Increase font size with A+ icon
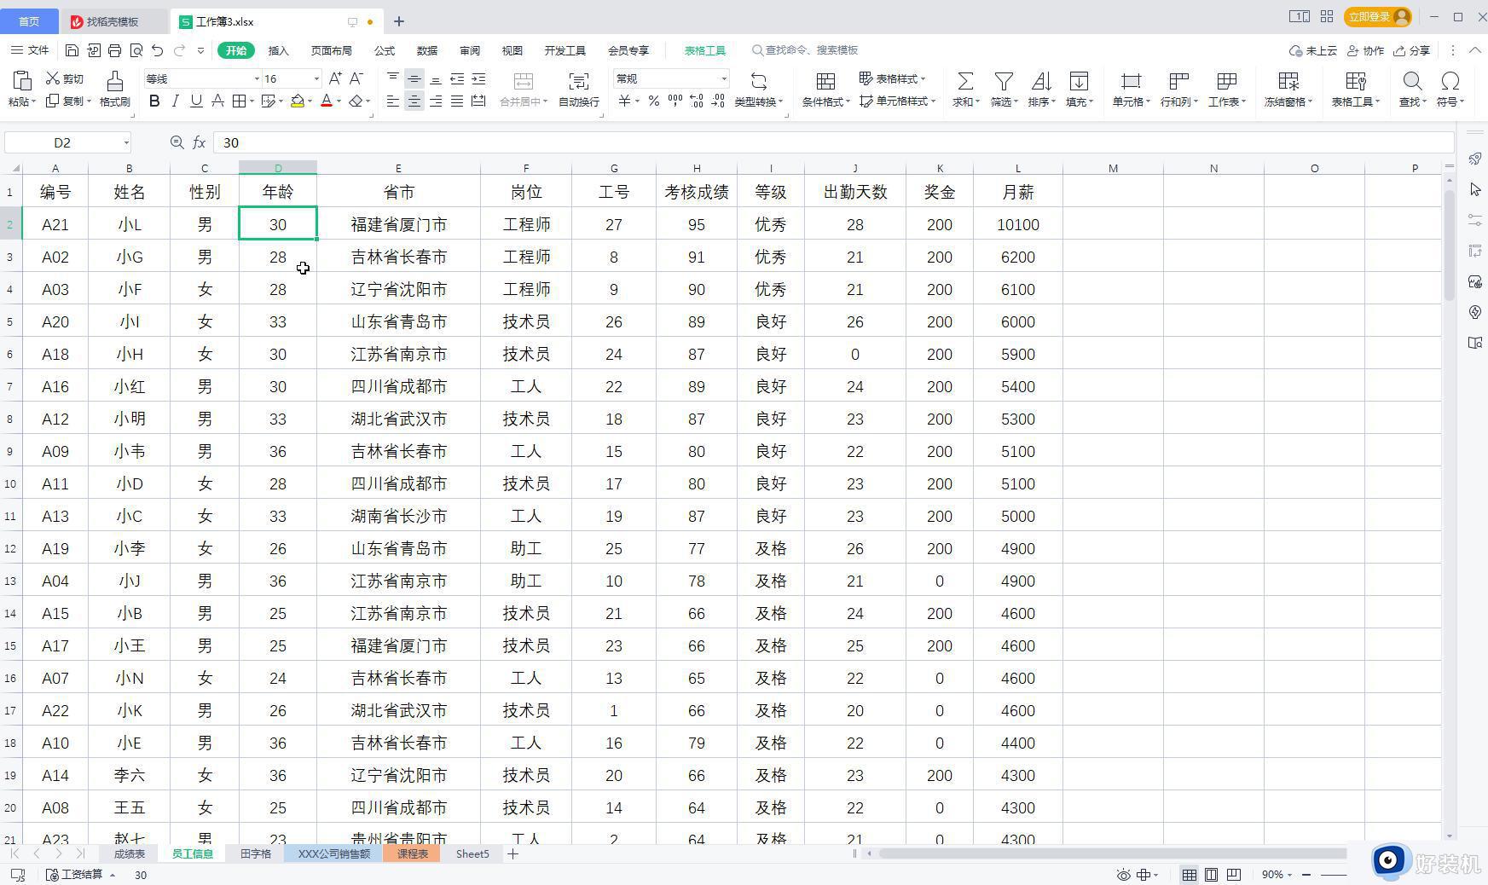This screenshot has height=885, width=1488. click(335, 78)
